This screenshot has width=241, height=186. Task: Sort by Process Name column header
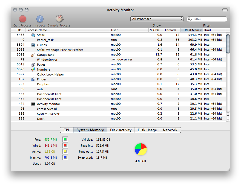(68, 30)
